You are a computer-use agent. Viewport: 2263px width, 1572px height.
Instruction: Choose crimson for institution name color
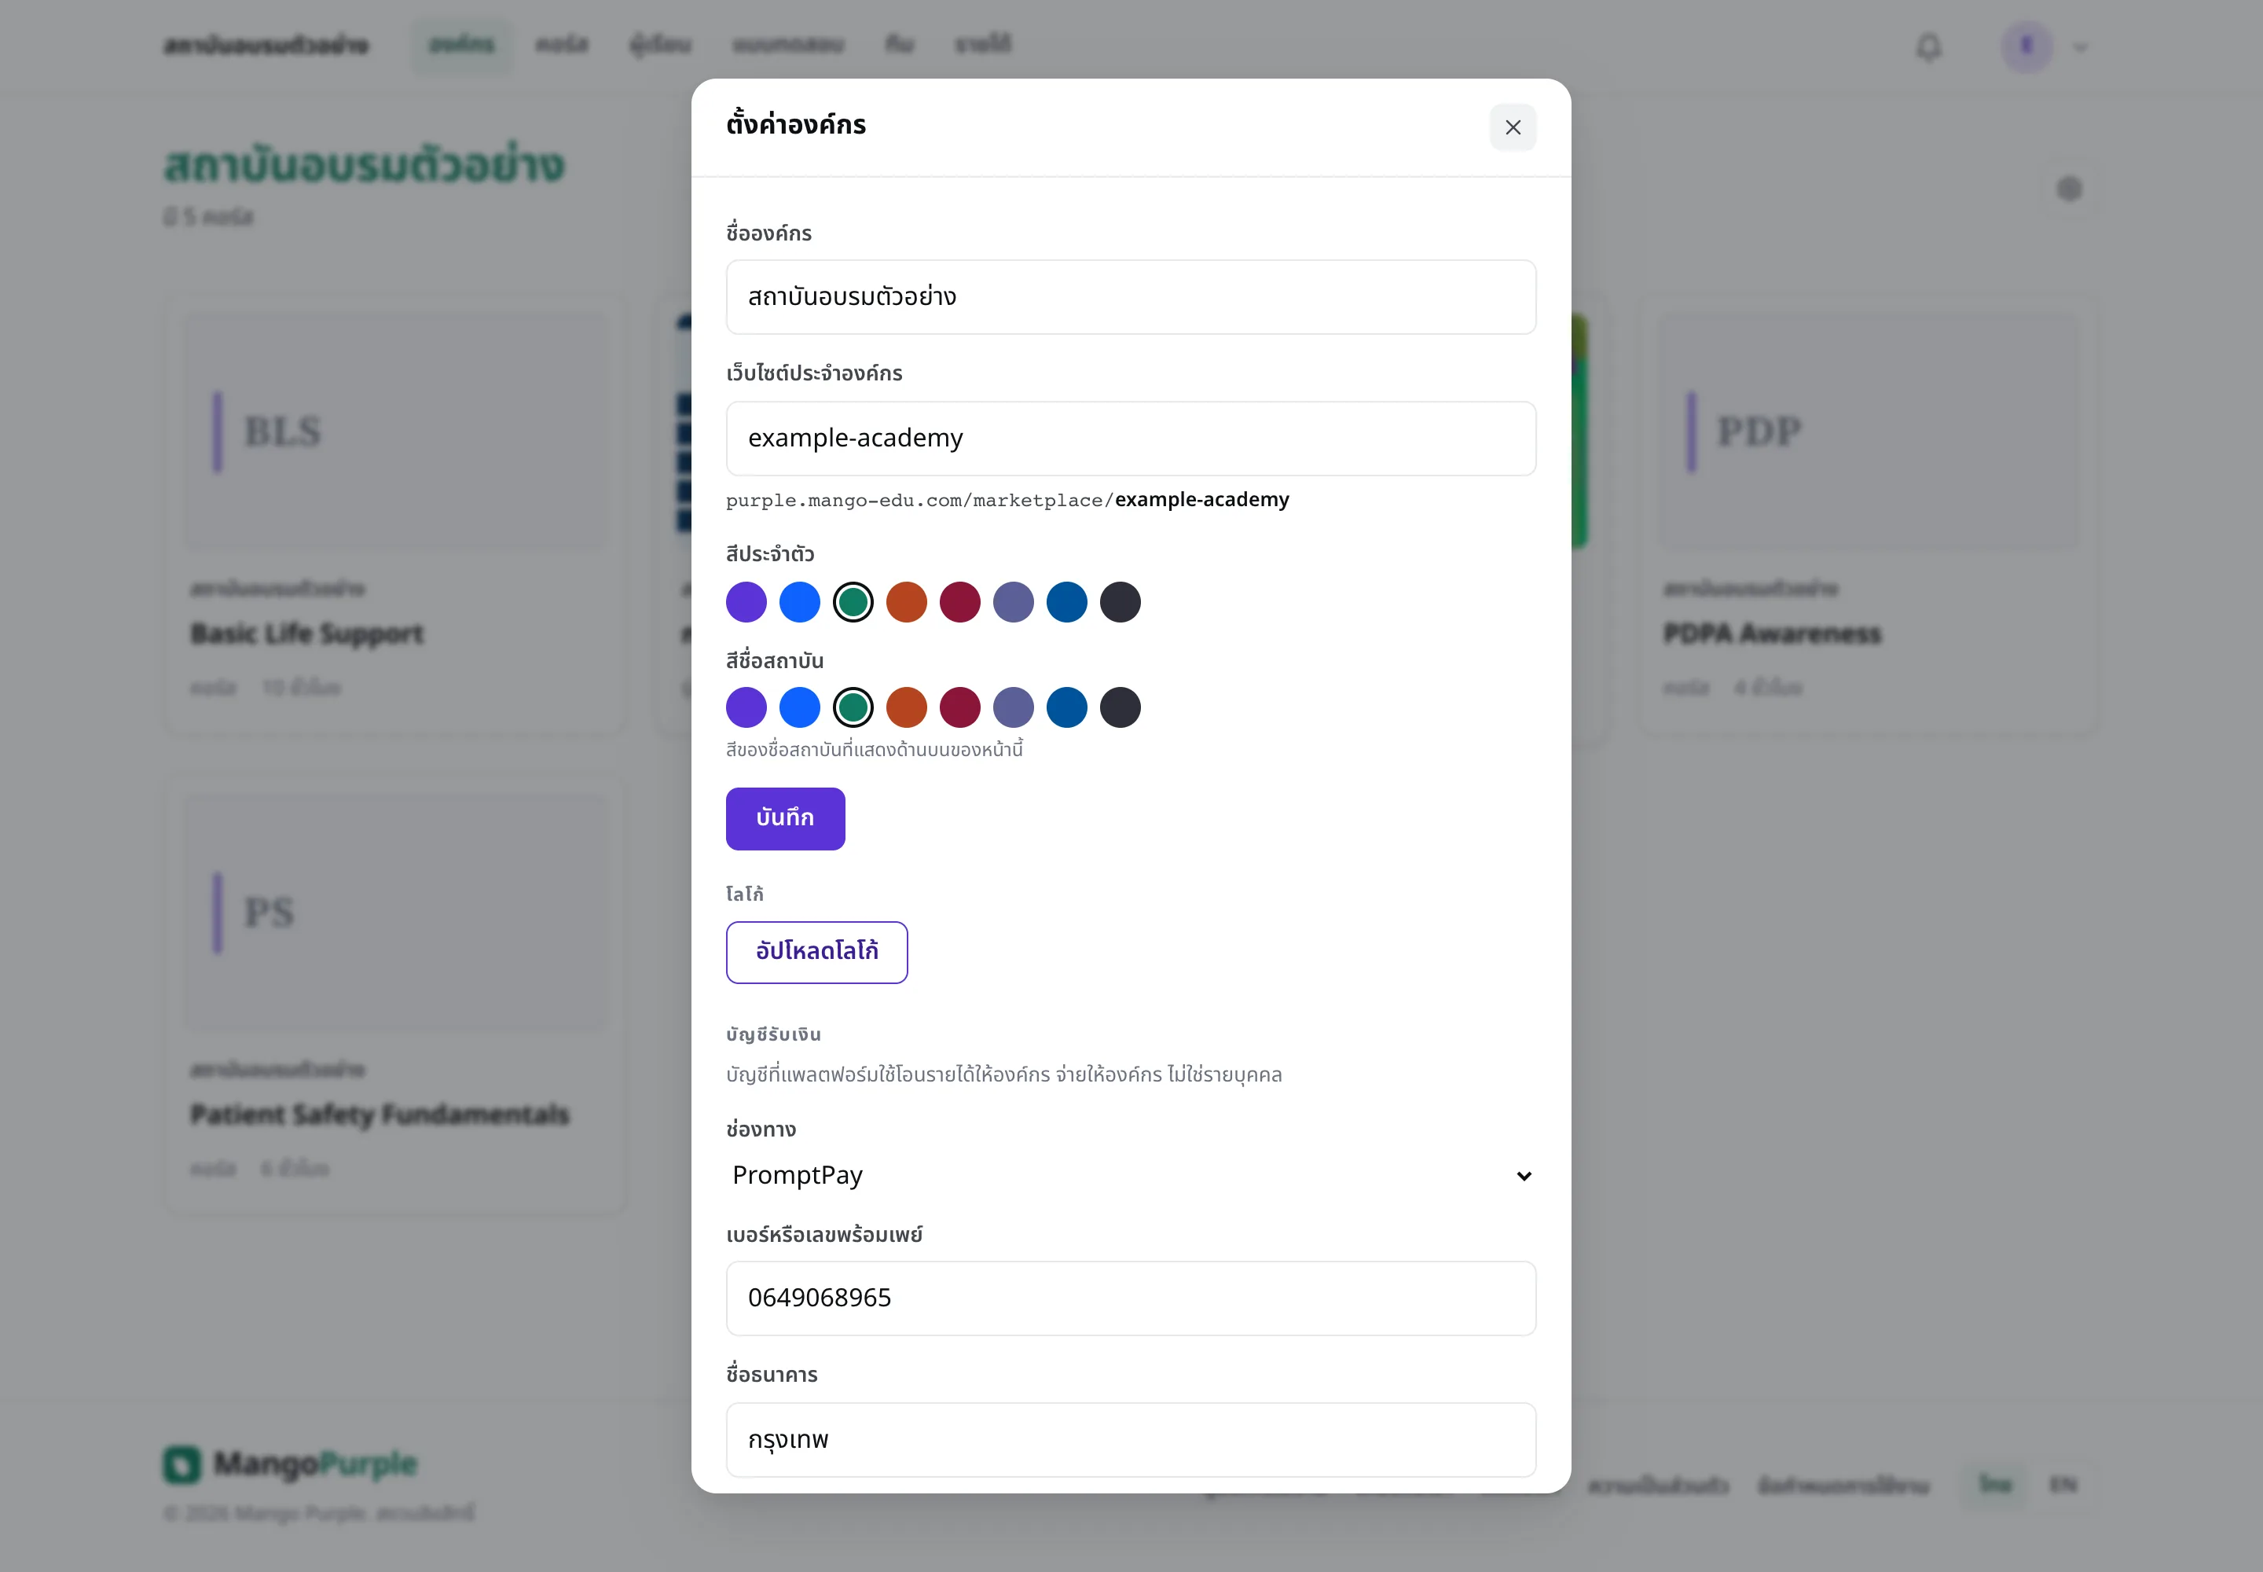959,707
